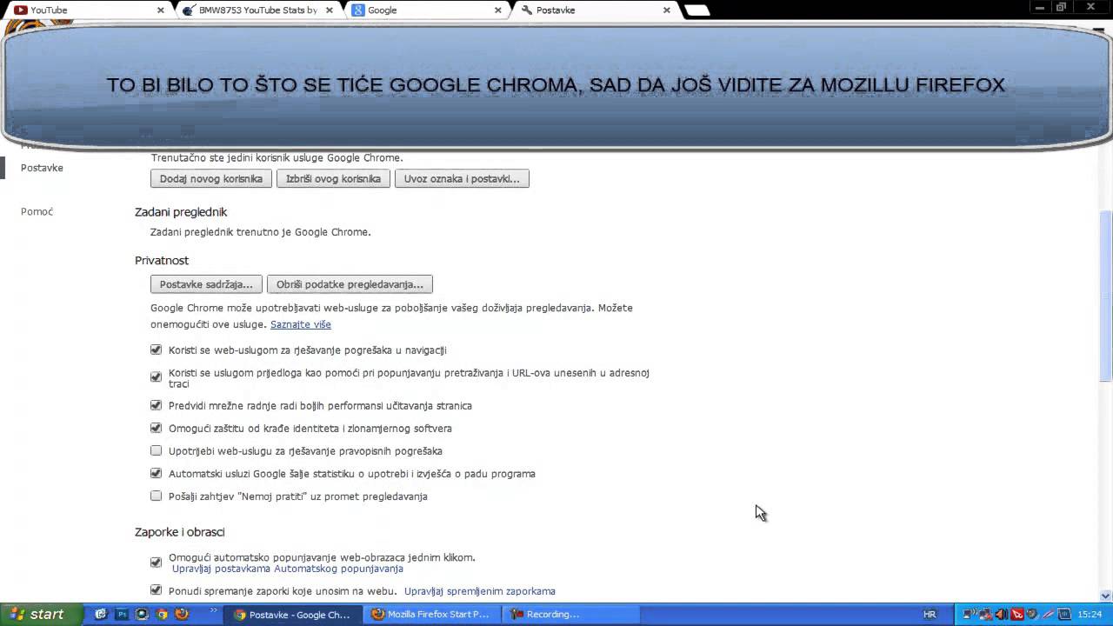This screenshot has height=626, width=1113.
Task: Switch to Mozilla Firefox Start Page taskbar button
Action: tap(432, 614)
